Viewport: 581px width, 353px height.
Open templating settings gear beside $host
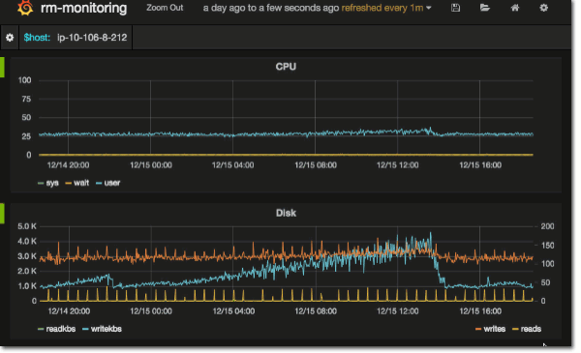[10, 38]
